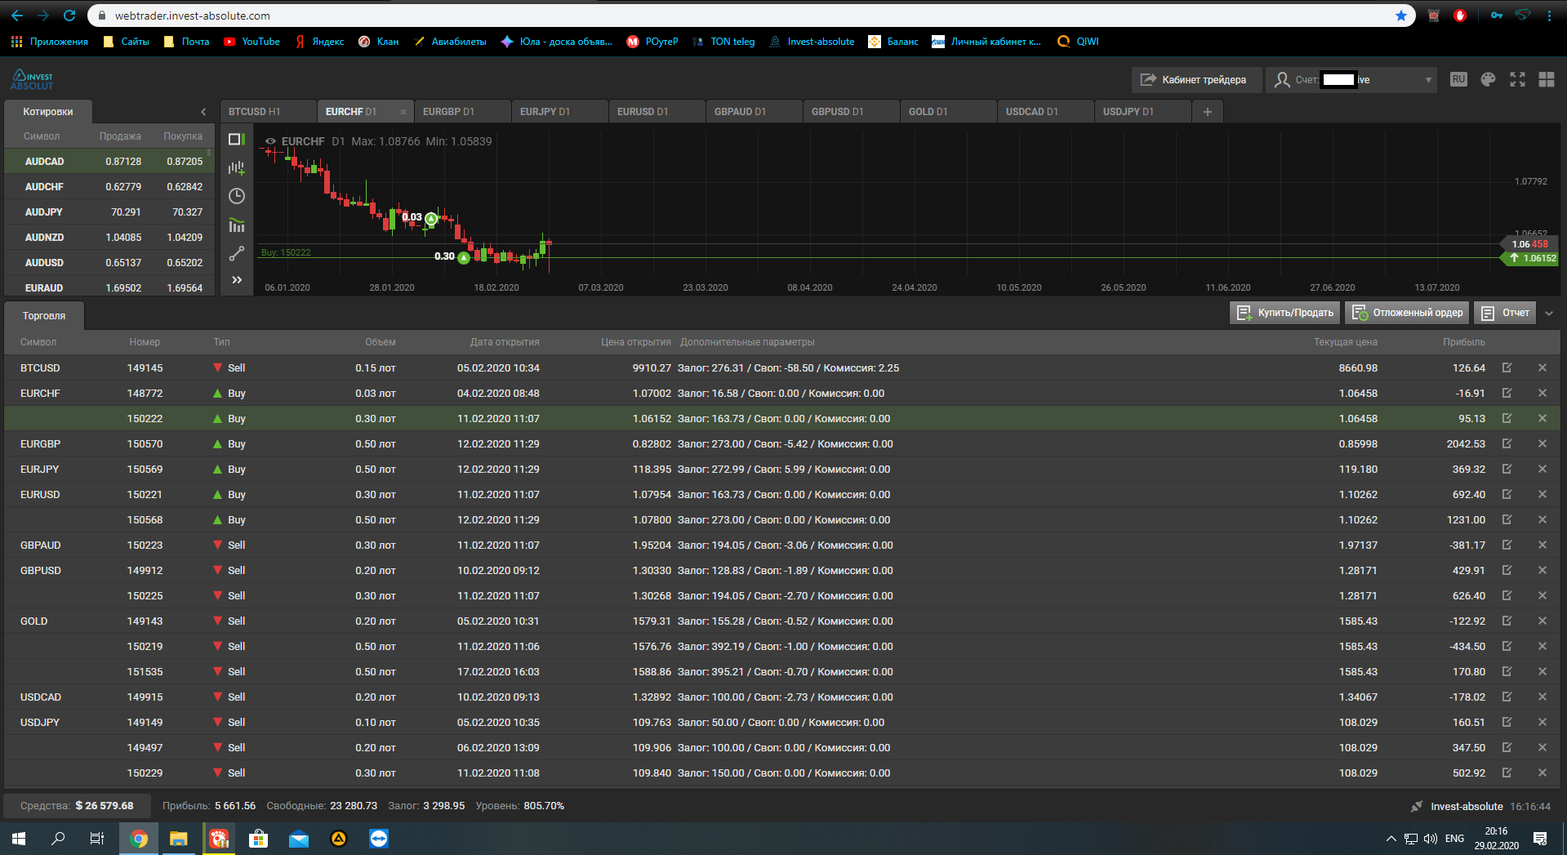Sort orders by the Дата открытия header
The height and width of the screenshot is (855, 1567).
[x=505, y=342]
